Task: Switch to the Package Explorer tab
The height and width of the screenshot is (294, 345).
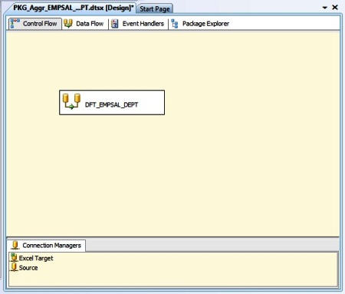Action: [x=200, y=24]
